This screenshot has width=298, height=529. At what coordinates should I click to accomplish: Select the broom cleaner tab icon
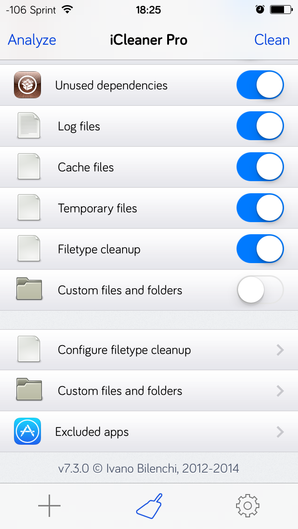[149, 506]
